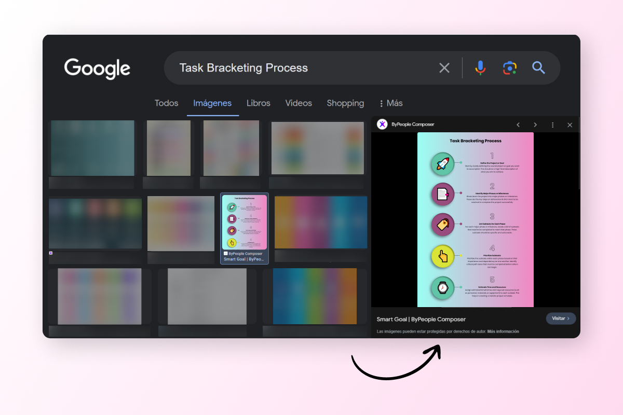
Task: Clear the search box text
Action: point(444,68)
